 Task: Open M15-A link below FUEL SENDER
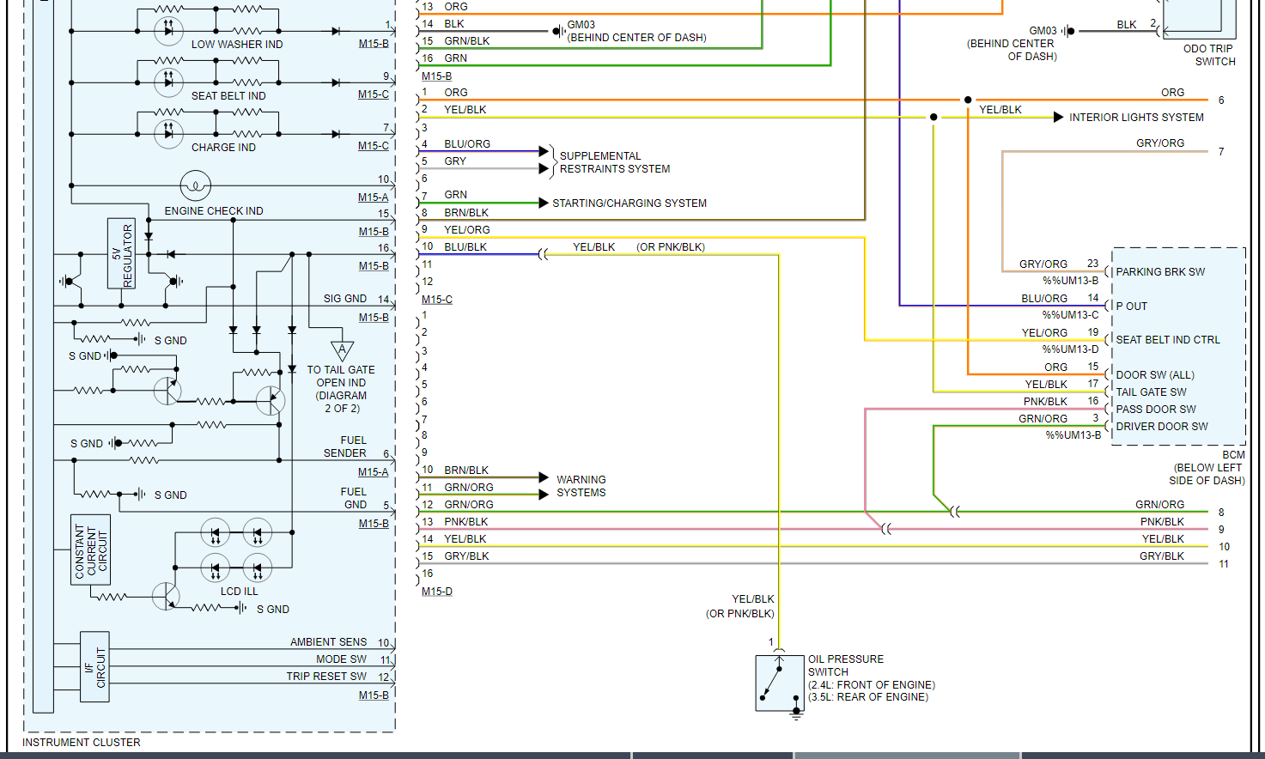coord(374,472)
